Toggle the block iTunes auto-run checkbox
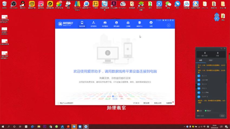230x129 pixels. click(58, 103)
